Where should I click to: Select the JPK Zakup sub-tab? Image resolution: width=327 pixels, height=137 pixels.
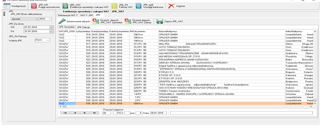tap(83, 27)
